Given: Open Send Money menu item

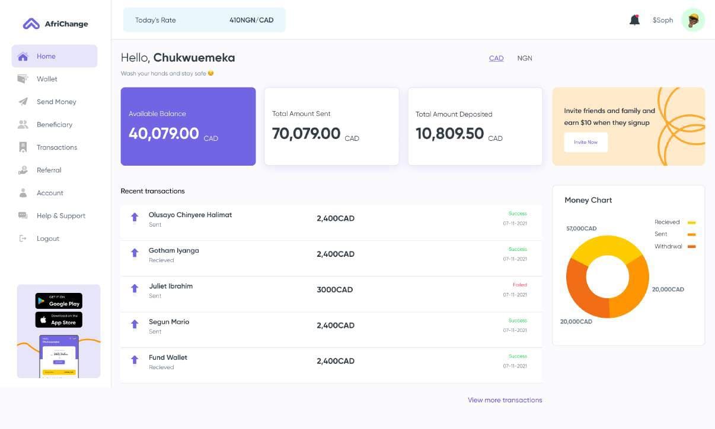Looking at the screenshot, I should point(56,102).
